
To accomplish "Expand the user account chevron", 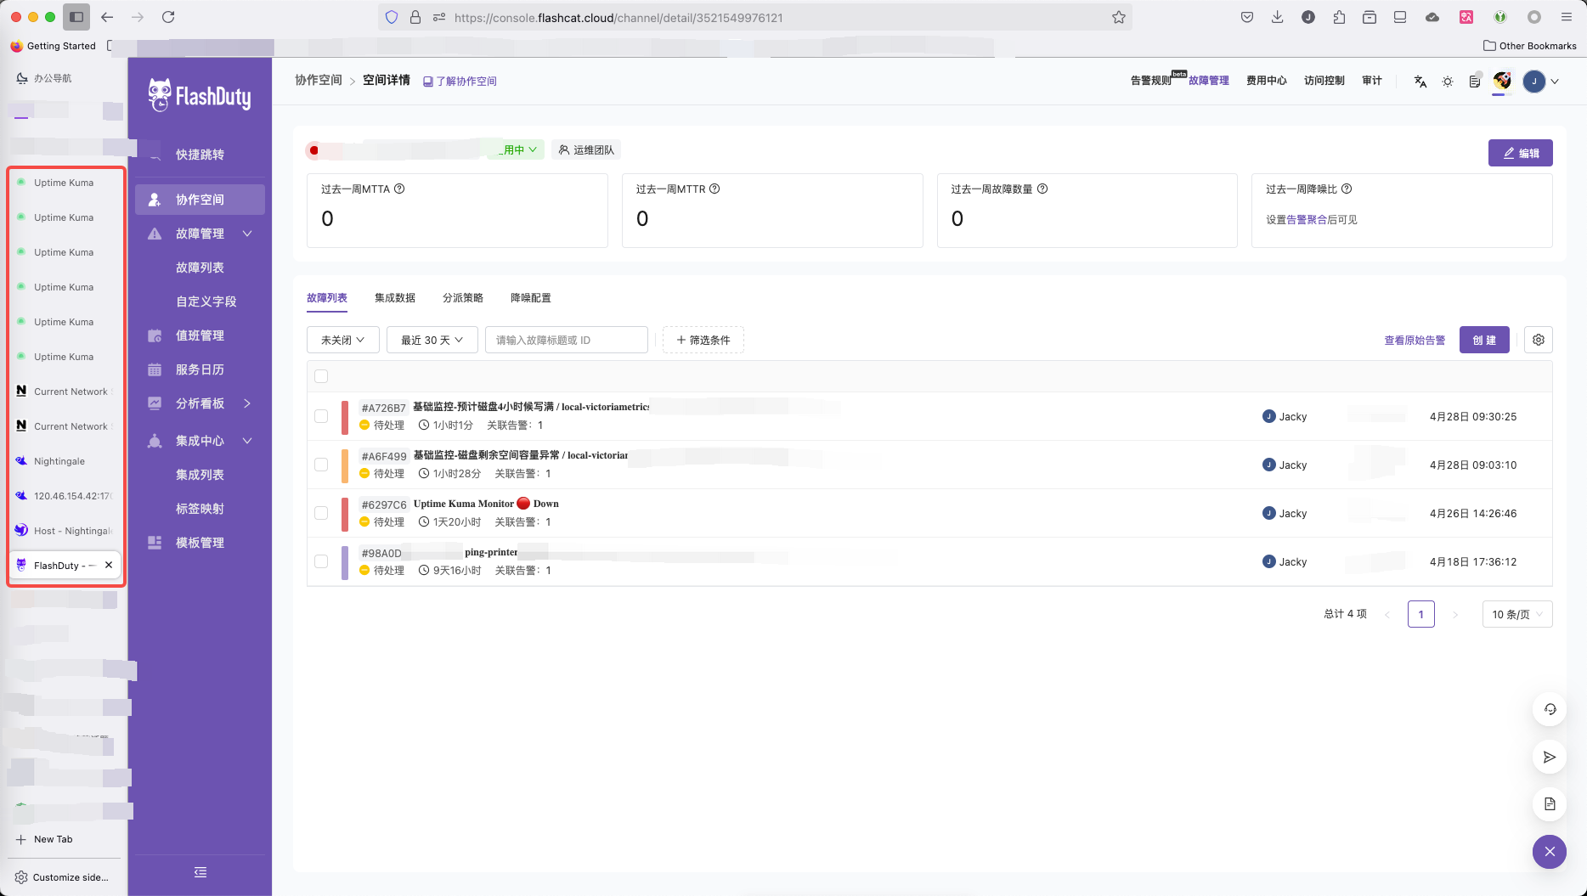I will pyautogui.click(x=1555, y=82).
